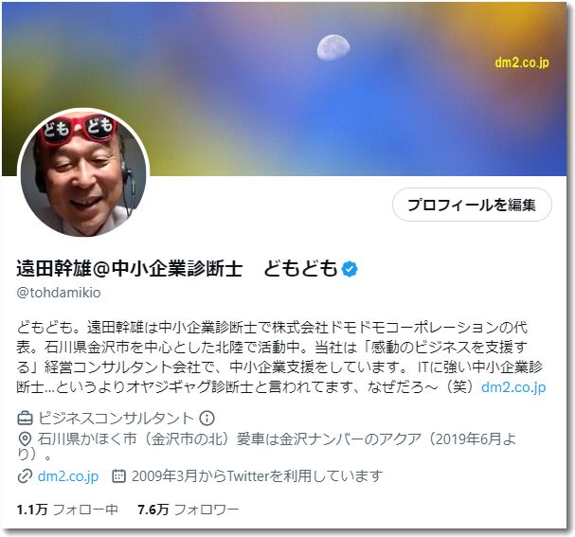
Task: Open the dm2.co.jp link in bio text
Action: [513, 387]
